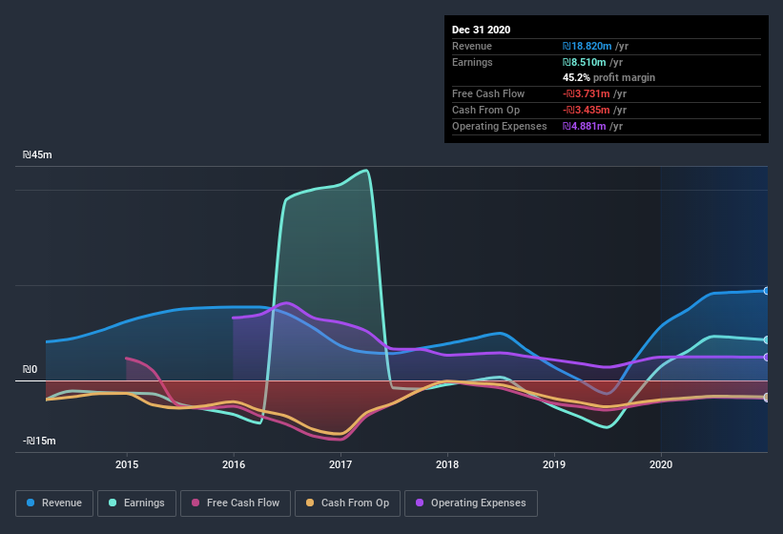
Task: Click the purple Operating Expenses endpoint marker
Action: click(x=767, y=358)
